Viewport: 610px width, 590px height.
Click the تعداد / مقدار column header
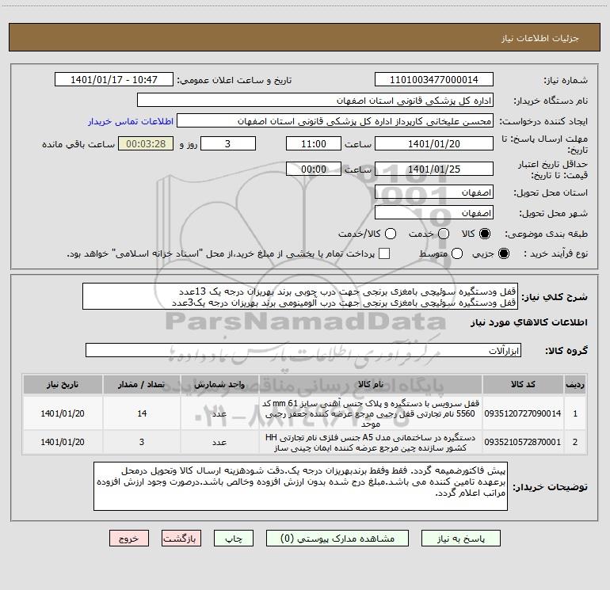pyautogui.click(x=142, y=384)
